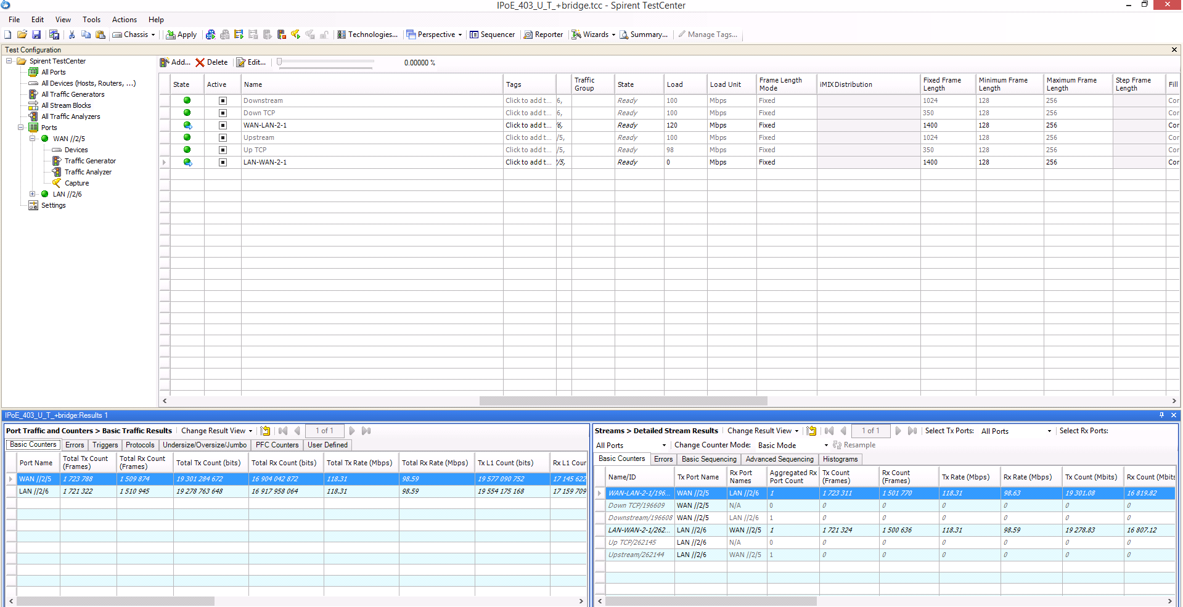
Task: Click the Save disk toolbar icon
Action: pos(36,35)
